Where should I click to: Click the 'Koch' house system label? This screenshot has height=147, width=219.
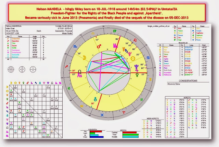[x=39, y=31]
